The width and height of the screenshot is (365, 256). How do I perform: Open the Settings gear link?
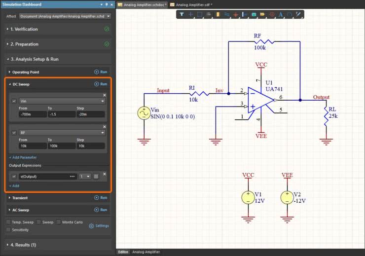click(99, 226)
